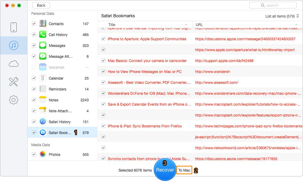Uncheck the Call History checkbox
The width and height of the screenshot is (303, 184).
[34, 34]
